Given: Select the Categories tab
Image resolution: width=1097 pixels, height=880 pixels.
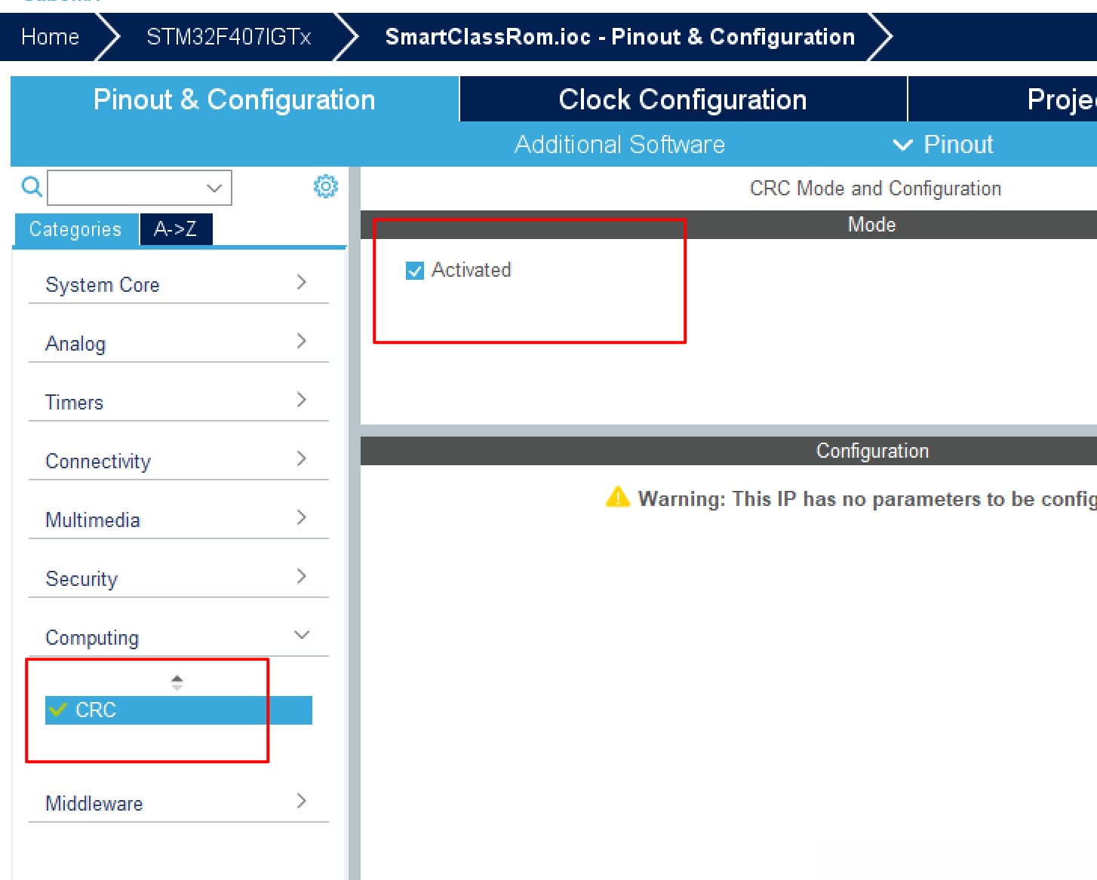Looking at the screenshot, I should (75, 229).
